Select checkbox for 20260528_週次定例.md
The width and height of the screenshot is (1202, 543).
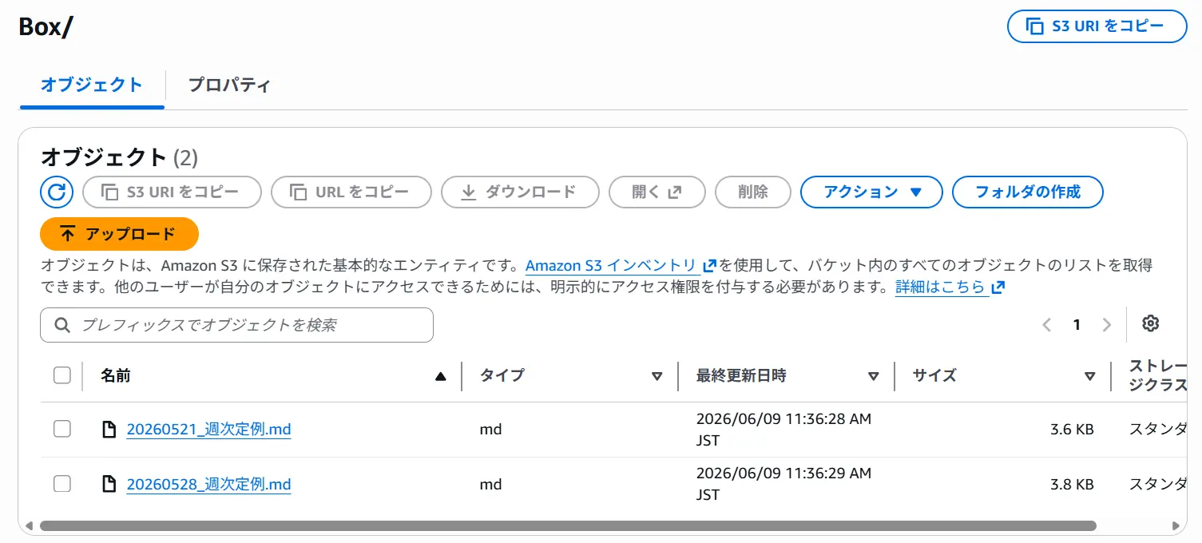[x=62, y=484]
